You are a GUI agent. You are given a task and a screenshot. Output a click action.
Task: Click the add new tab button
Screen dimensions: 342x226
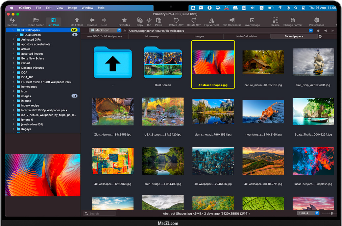(320, 36)
